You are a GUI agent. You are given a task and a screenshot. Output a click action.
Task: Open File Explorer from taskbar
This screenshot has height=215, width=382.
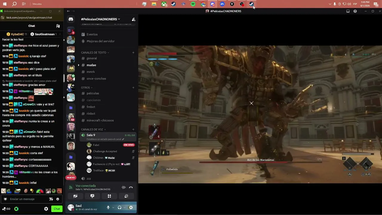click(x=154, y=4)
